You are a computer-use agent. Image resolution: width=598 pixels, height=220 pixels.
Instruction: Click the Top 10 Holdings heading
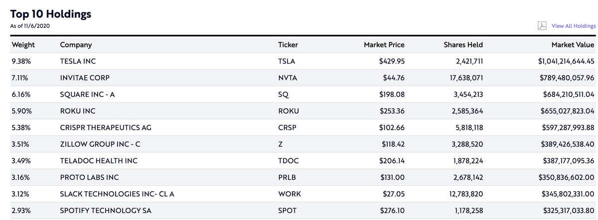click(x=51, y=14)
